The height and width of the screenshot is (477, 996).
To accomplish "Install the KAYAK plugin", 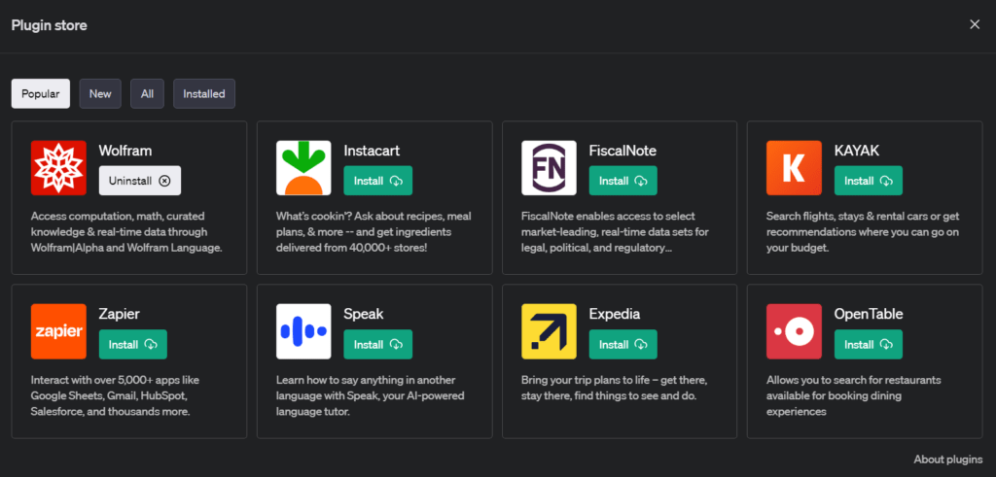I will 869,181.
